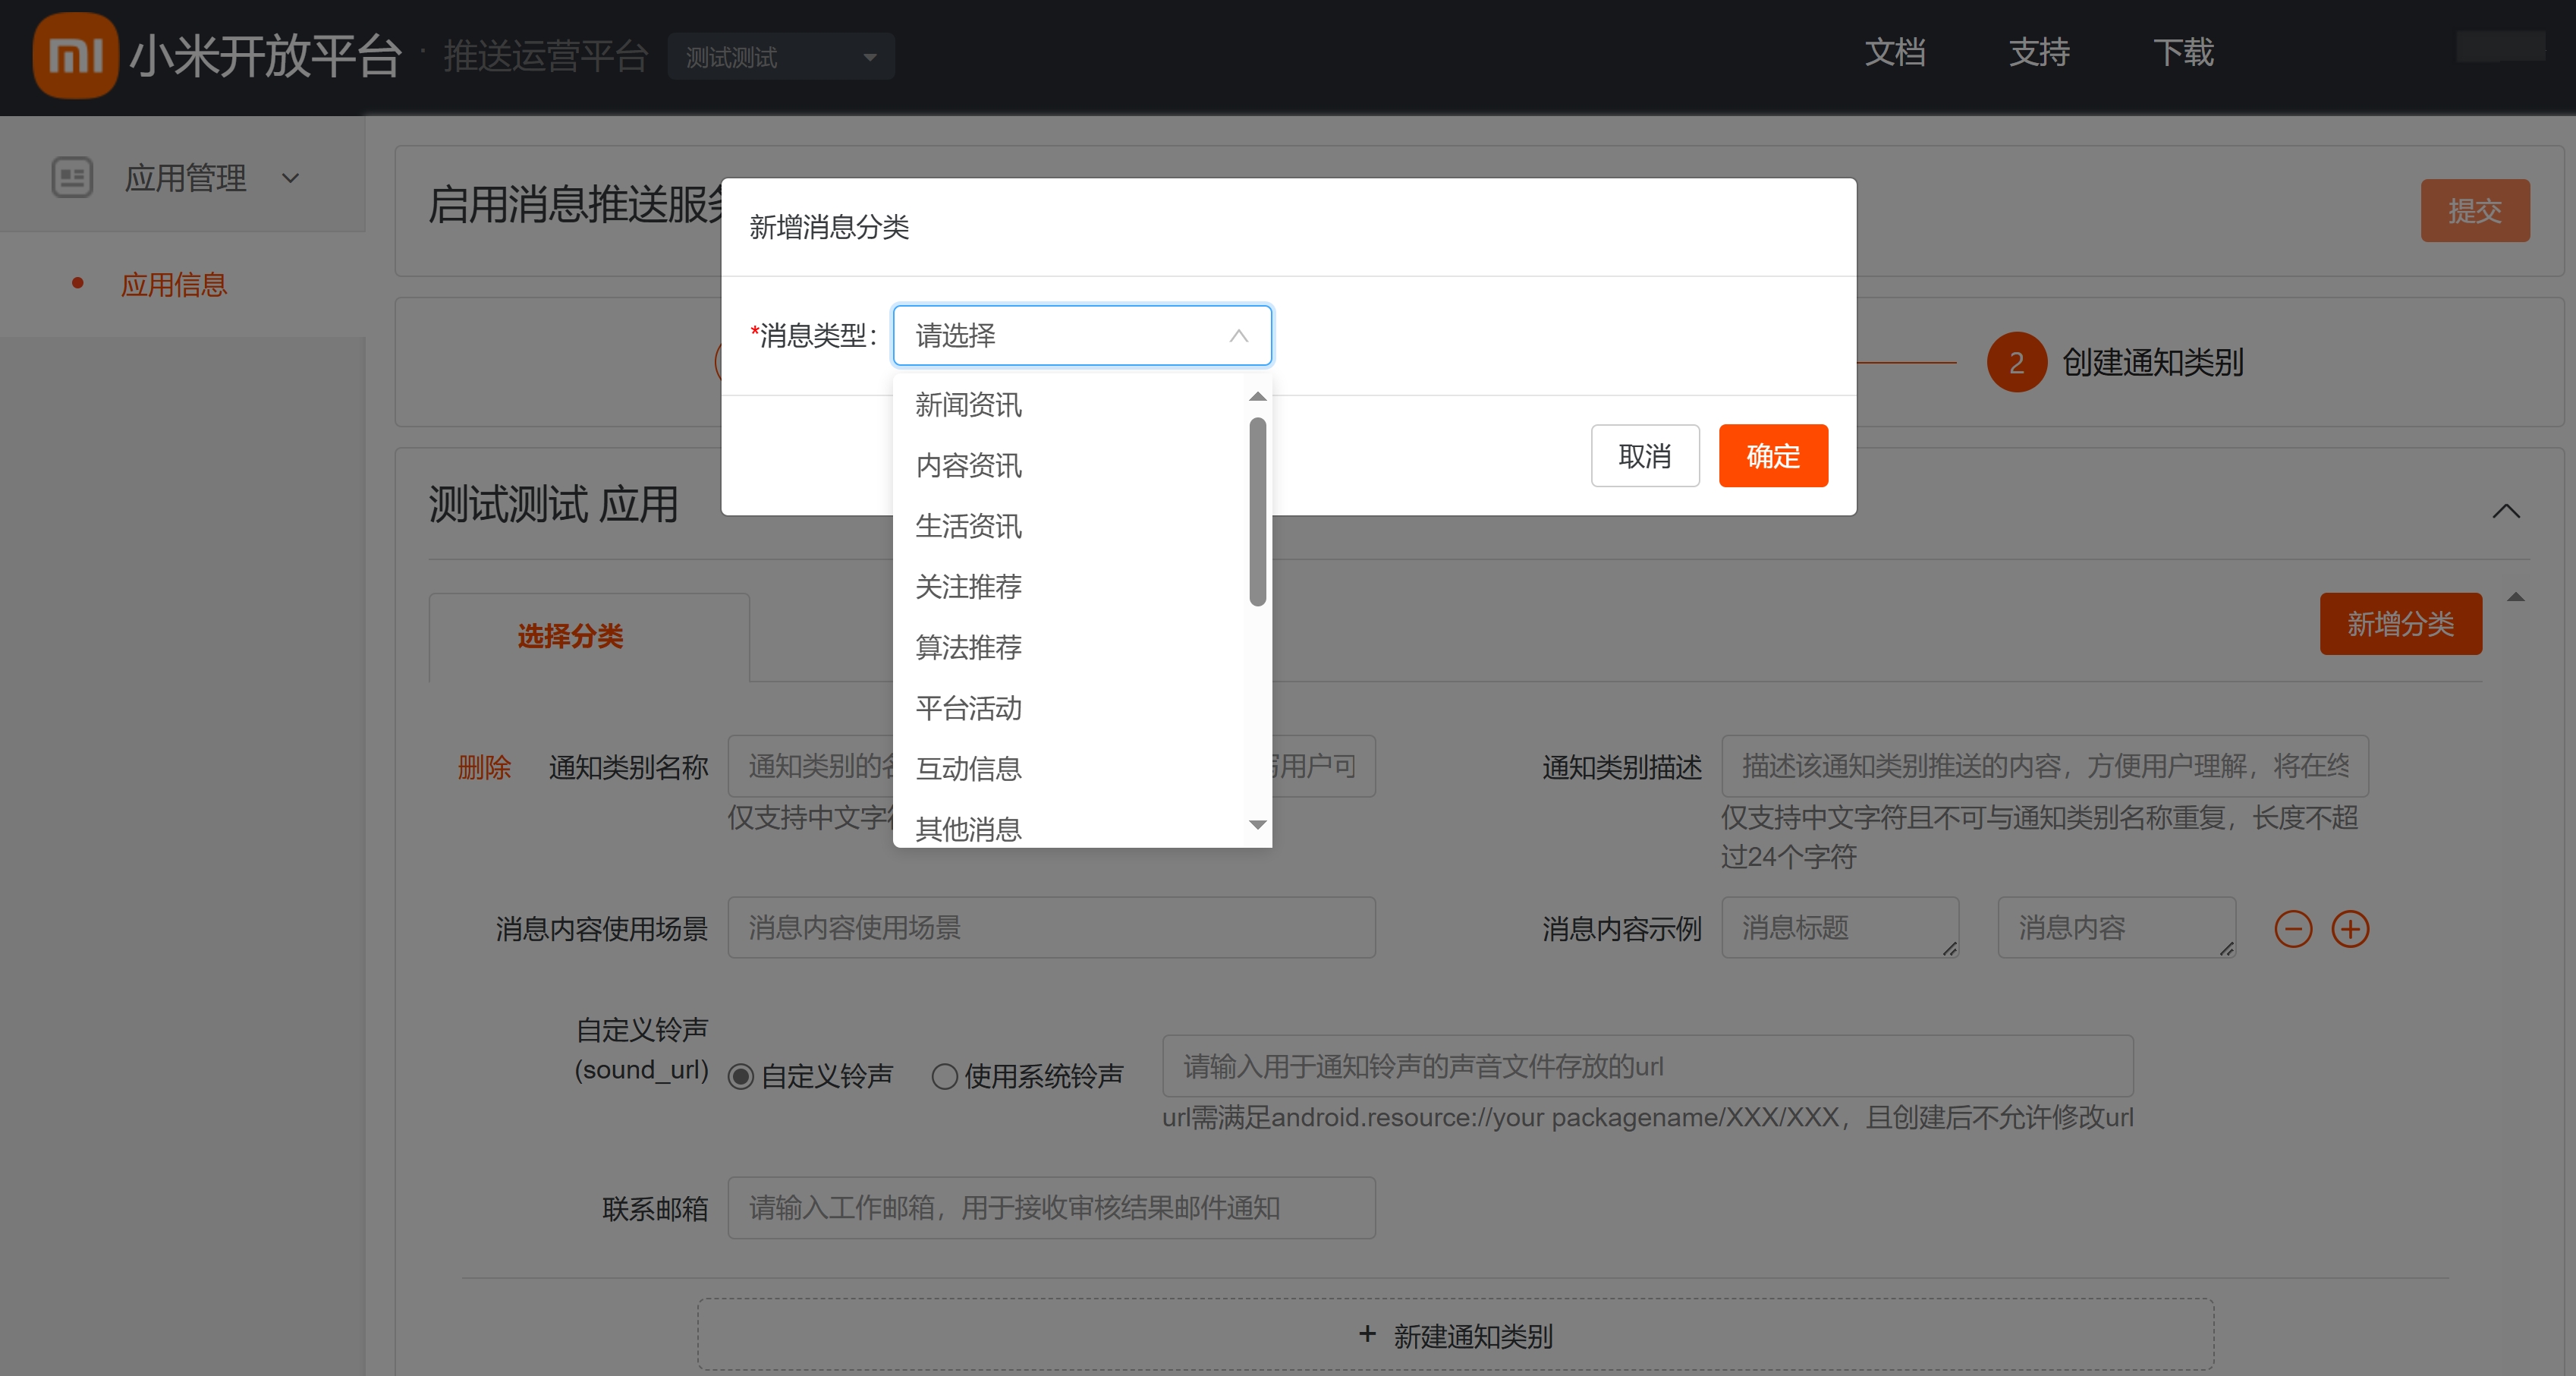Viewport: 2576px width, 1376px height.
Task: Collapse 测试测试 应用 section with chevron
Action: click(x=2505, y=511)
